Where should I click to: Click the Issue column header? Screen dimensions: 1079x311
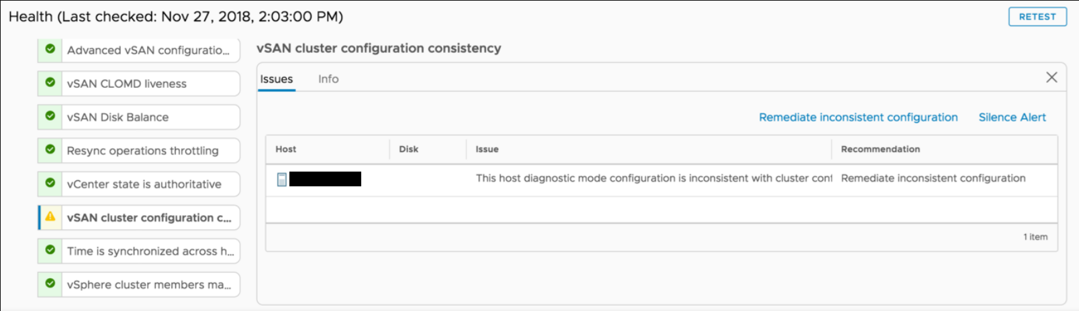(x=487, y=149)
